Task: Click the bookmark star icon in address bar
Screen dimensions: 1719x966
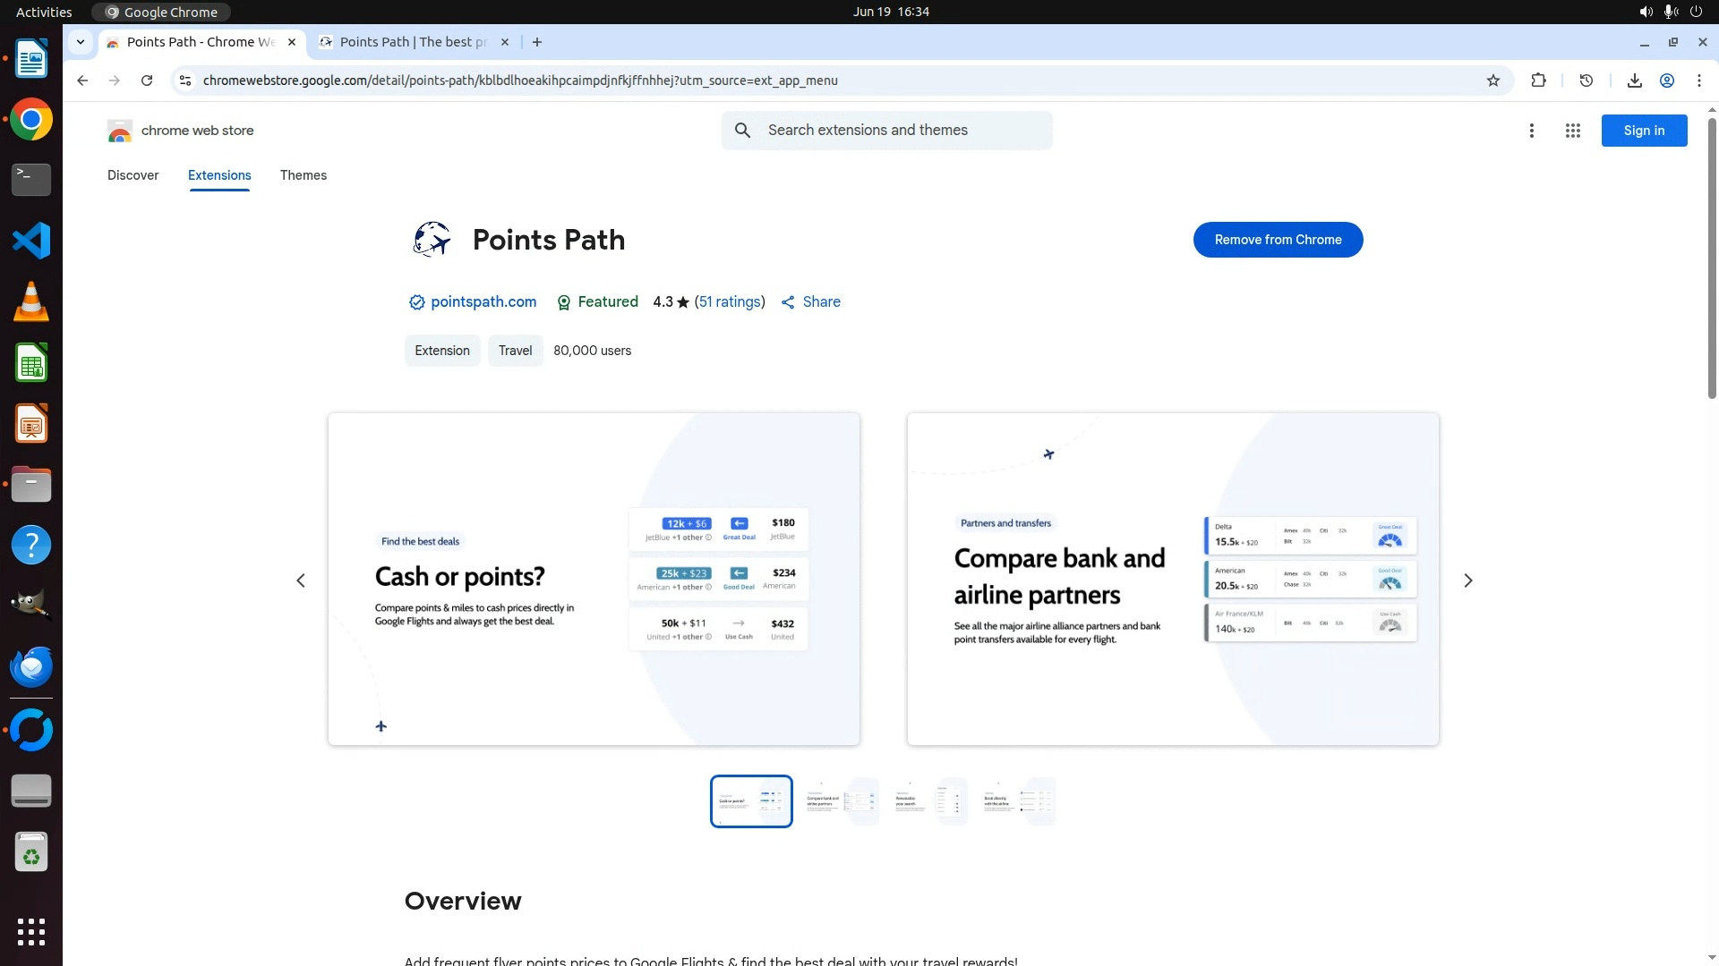Action: click(x=1492, y=80)
